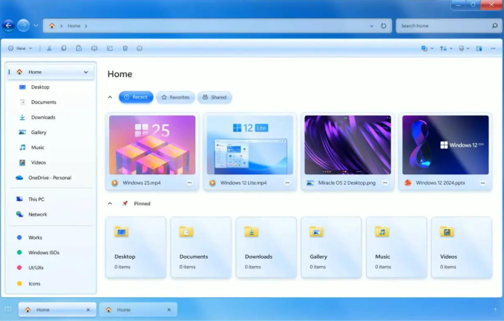Switch to the Shared filter tab

(x=215, y=97)
